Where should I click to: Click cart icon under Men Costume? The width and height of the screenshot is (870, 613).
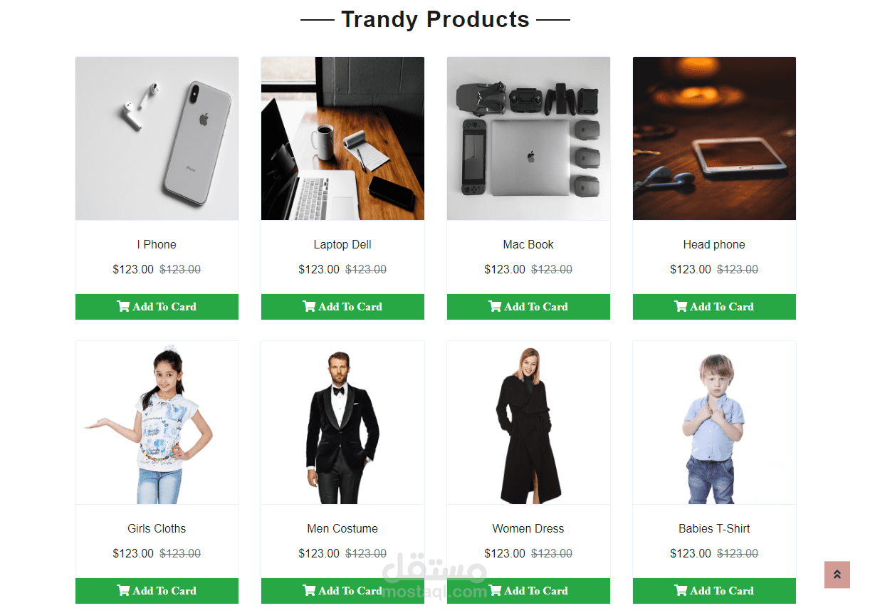[309, 591]
